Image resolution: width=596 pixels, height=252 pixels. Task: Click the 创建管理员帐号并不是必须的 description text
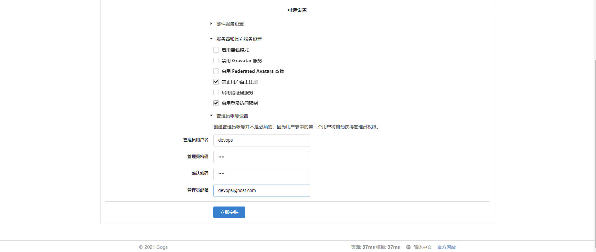click(296, 127)
